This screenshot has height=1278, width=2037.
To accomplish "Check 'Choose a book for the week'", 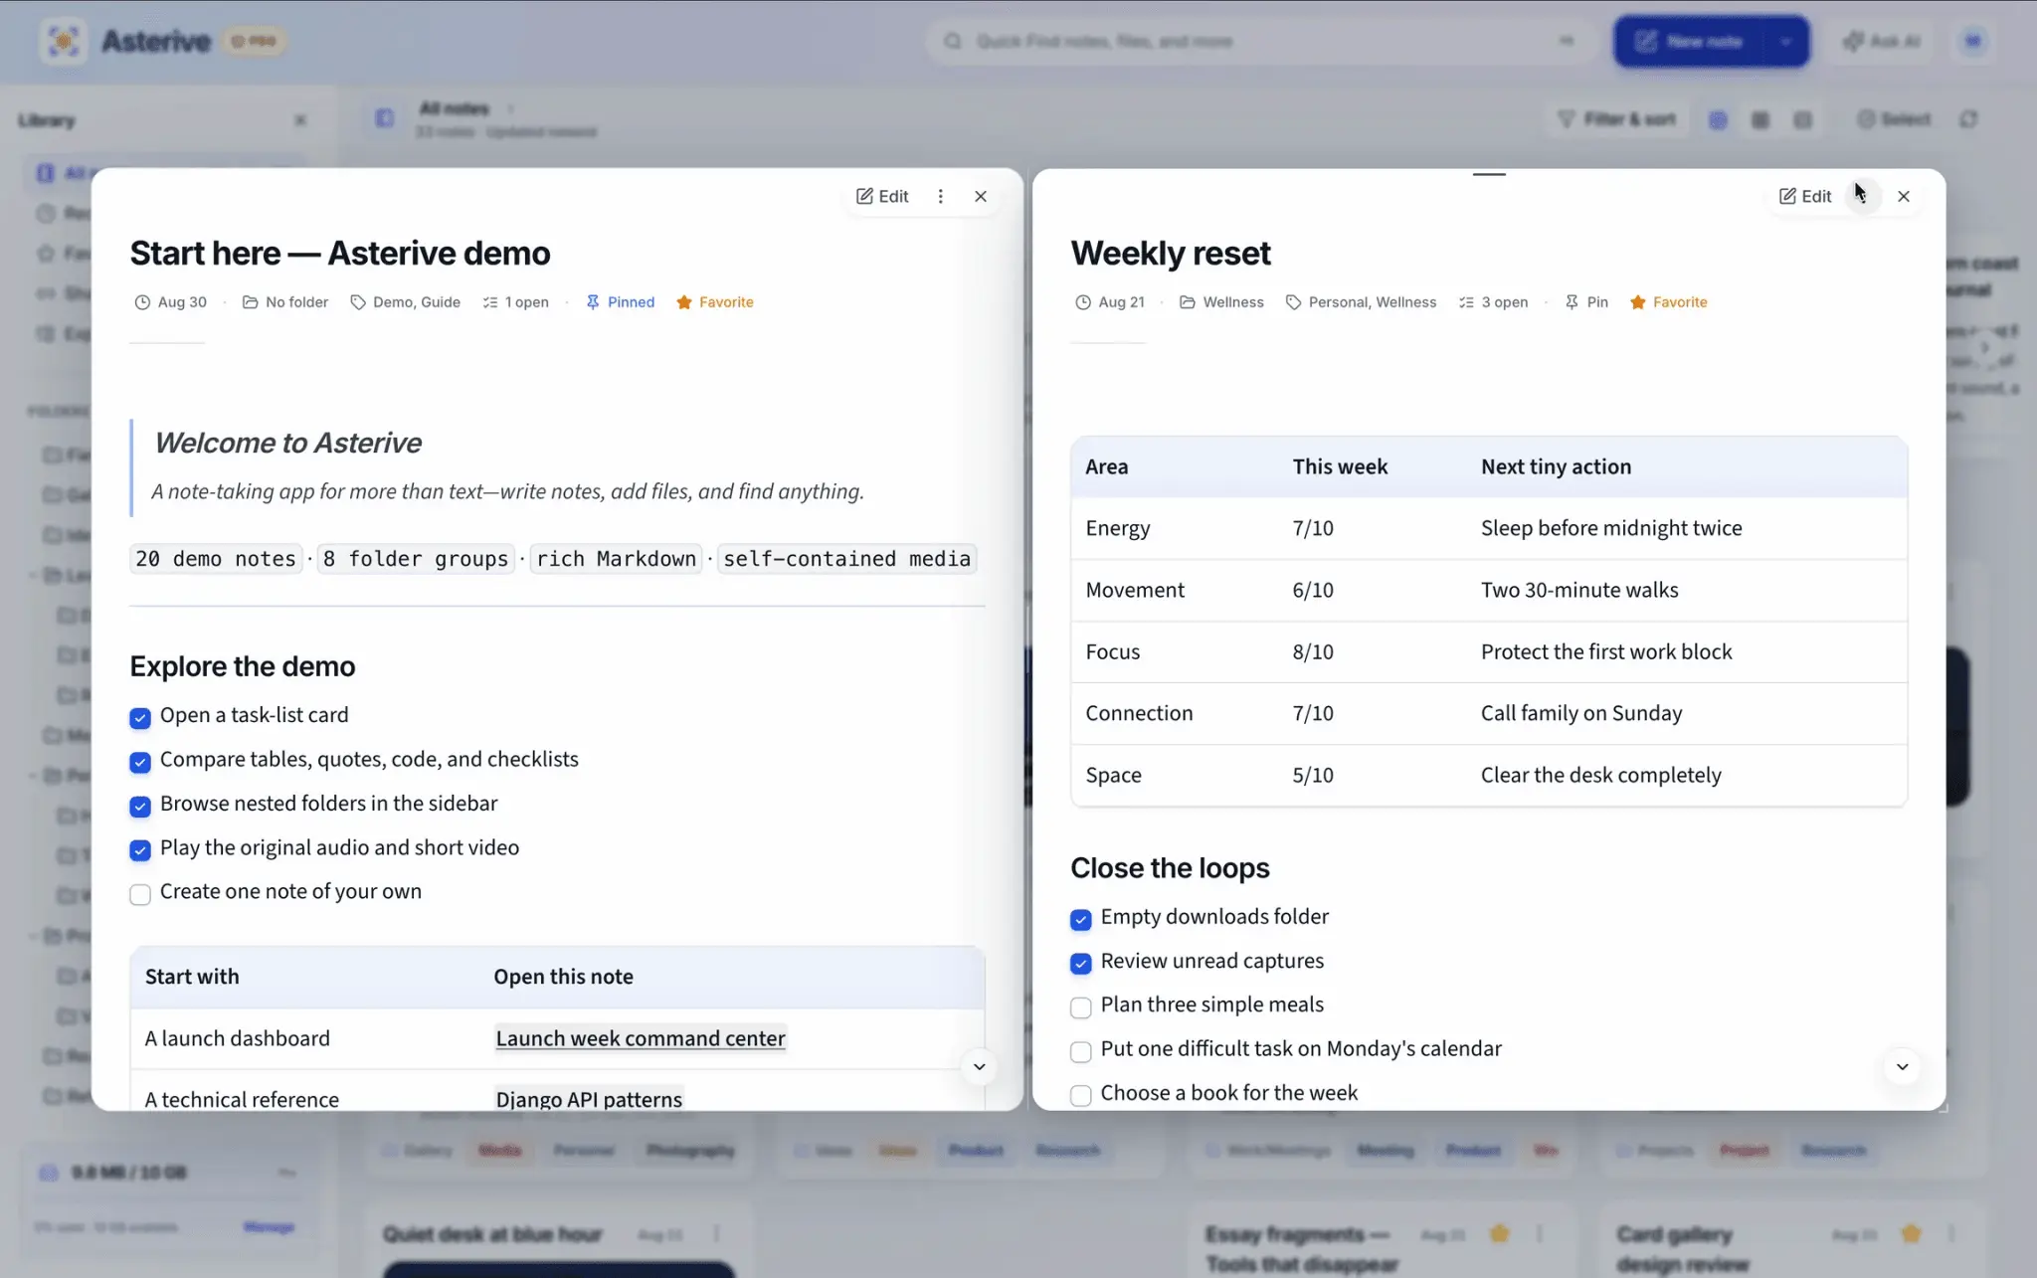I will click(x=1081, y=1095).
